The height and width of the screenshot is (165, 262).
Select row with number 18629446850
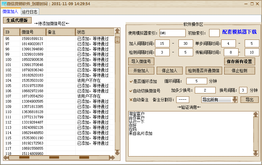59,133
